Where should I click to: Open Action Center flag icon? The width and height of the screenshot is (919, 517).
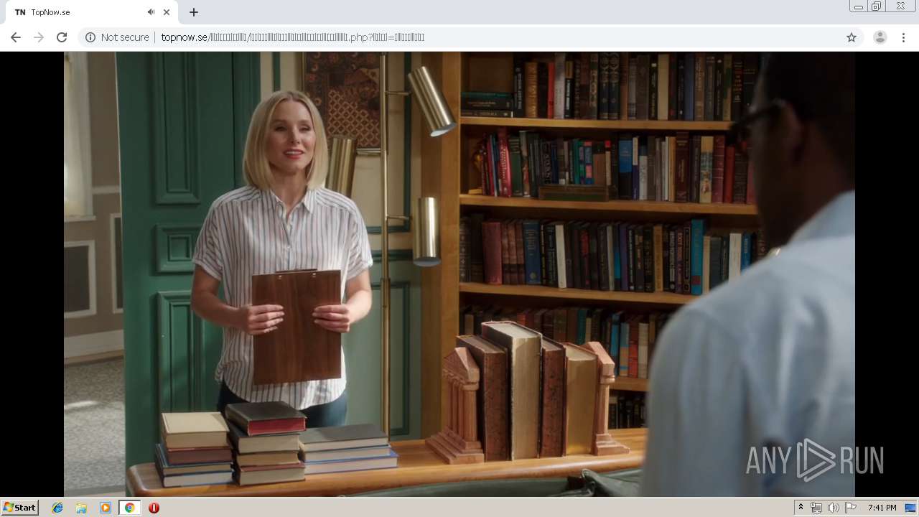(851, 508)
